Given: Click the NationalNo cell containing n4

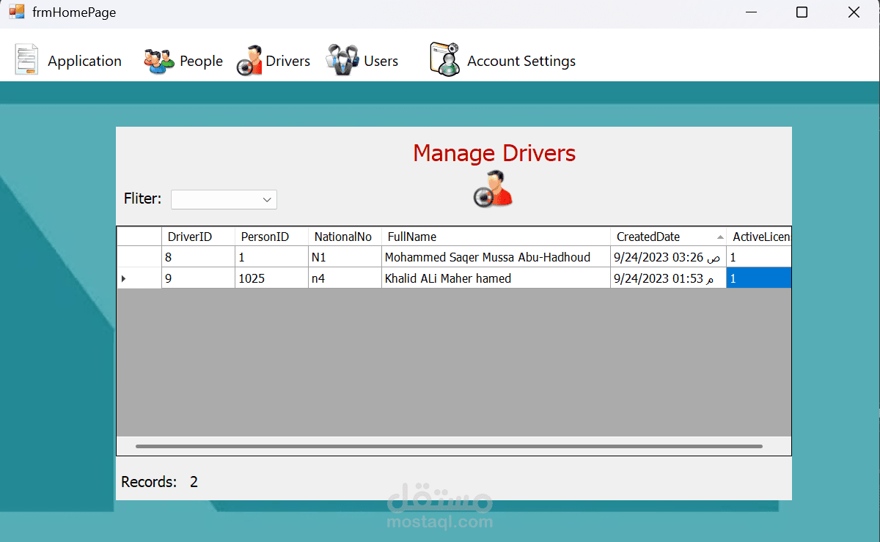Looking at the screenshot, I should [x=344, y=278].
